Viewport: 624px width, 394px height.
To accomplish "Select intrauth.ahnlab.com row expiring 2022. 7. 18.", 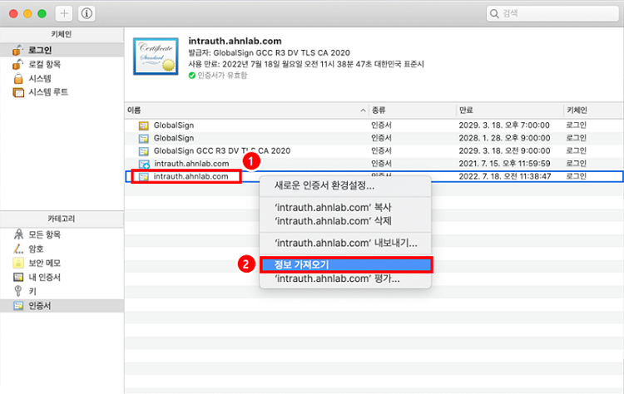I will (374, 176).
